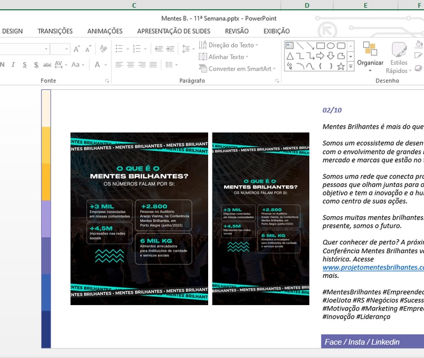Click Converter em SmartArt button
The image size is (424, 358).
[x=239, y=69]
